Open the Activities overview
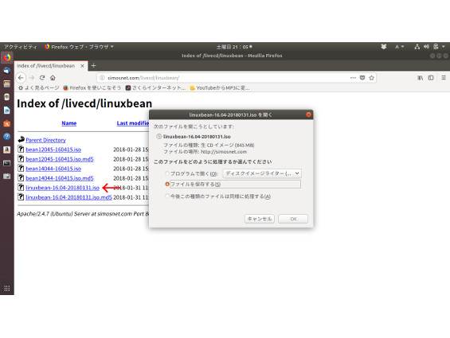 [x=21, y=47]
